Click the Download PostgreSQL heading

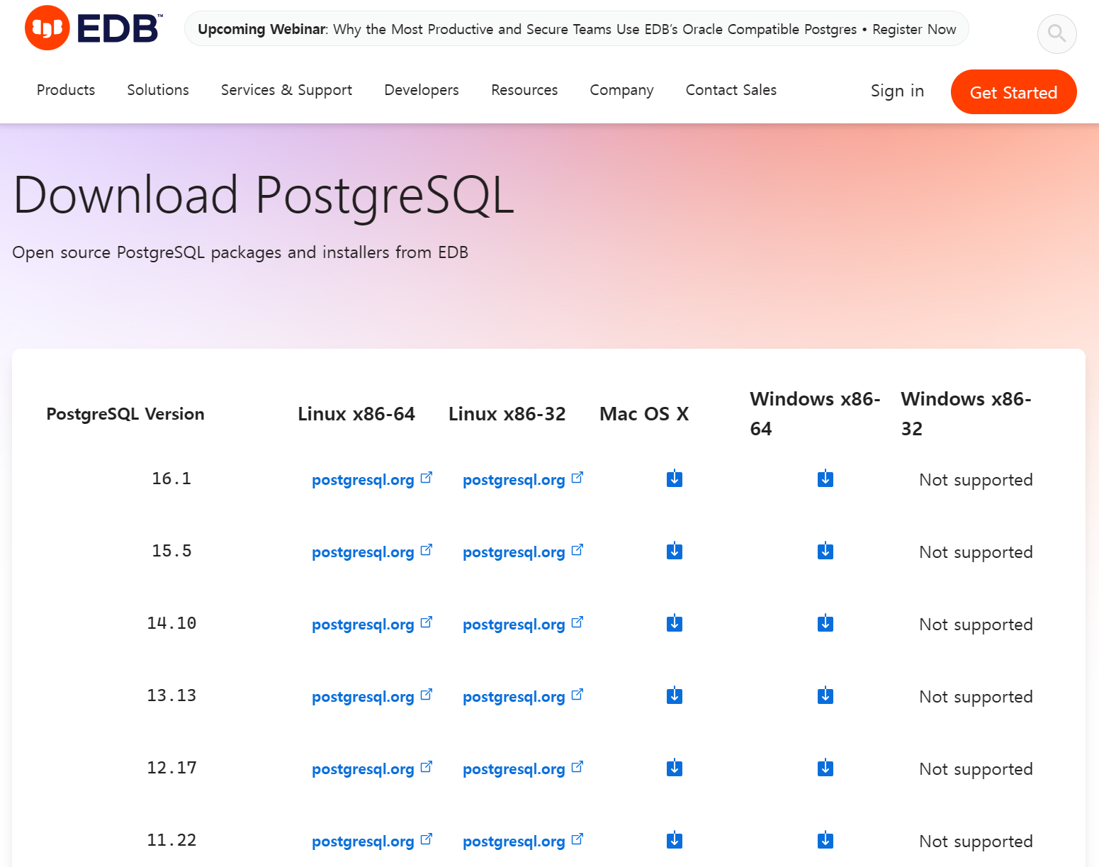264,196
